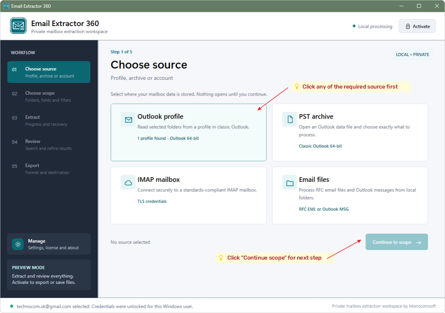Click the arrow on Continue to scope

coord(418,242)
